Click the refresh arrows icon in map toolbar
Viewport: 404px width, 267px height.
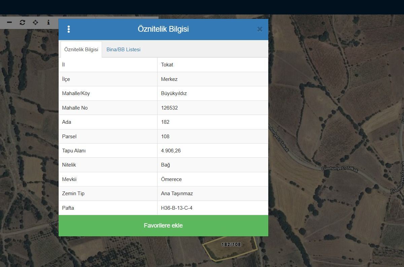(x=23, y=22)
